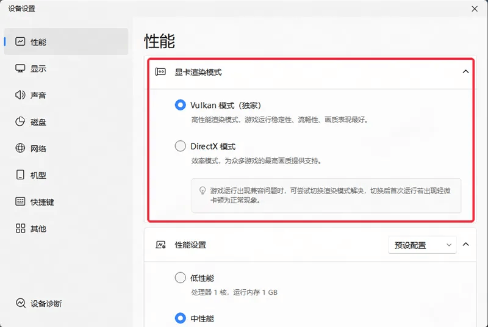Open the 预设配置 dropdown
Screen dimensions: 488x327
click(x=422, y=245)
